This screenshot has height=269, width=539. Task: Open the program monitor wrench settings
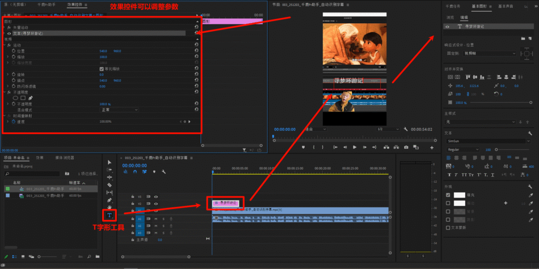pyautogui.click(x=406, y=129)
